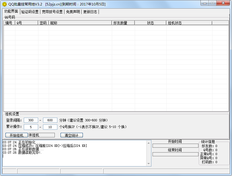Sort by 好友数量 column header

point(123,23)
